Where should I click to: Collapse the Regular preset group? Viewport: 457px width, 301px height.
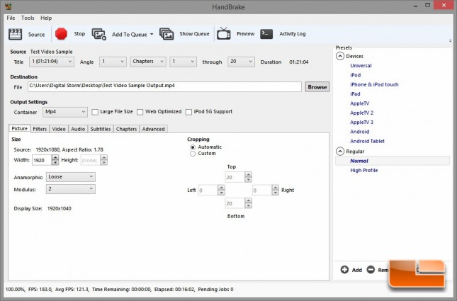pyautogui.click(x=340, y=152)
